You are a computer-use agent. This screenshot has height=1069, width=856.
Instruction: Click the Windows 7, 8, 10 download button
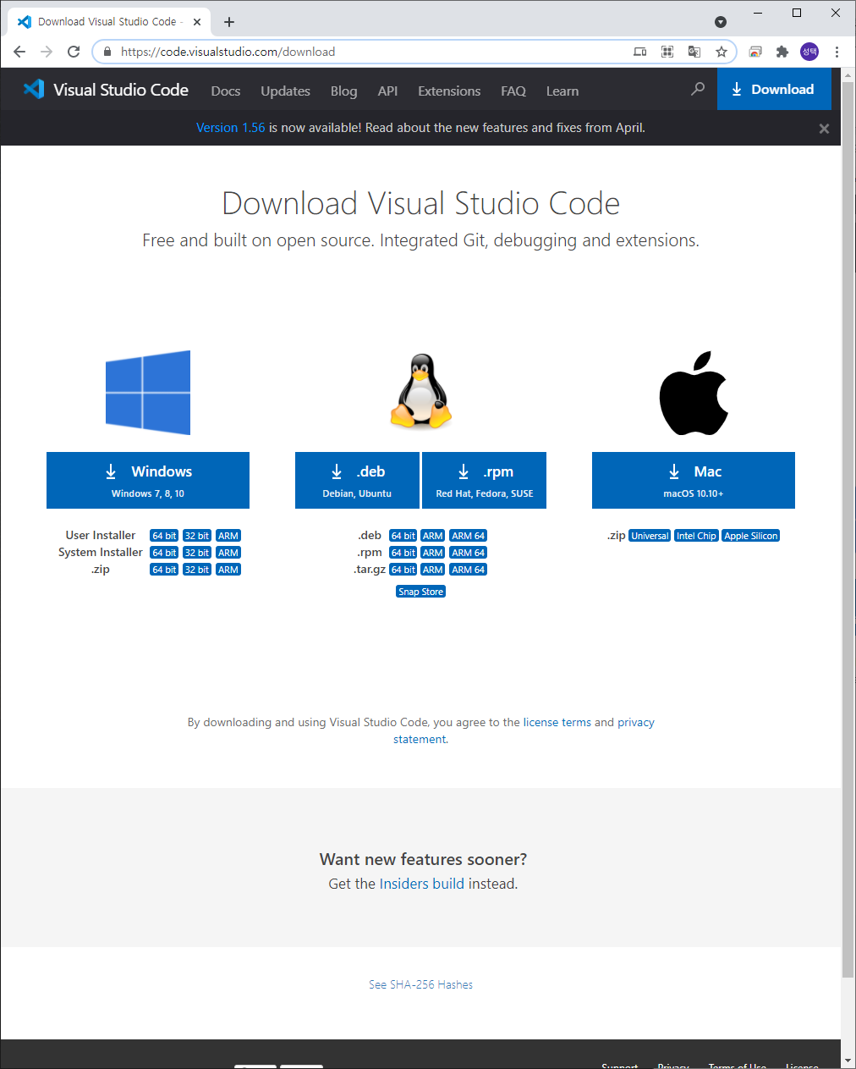pos(148,480)
